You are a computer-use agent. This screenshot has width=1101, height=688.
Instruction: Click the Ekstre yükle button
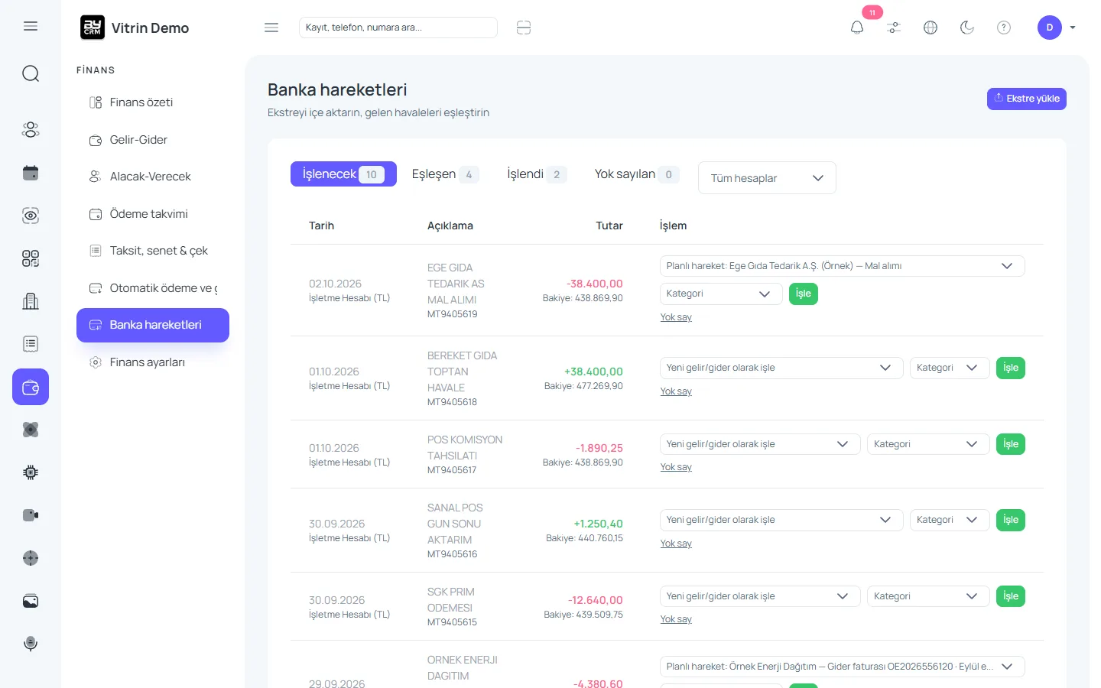1027,99
